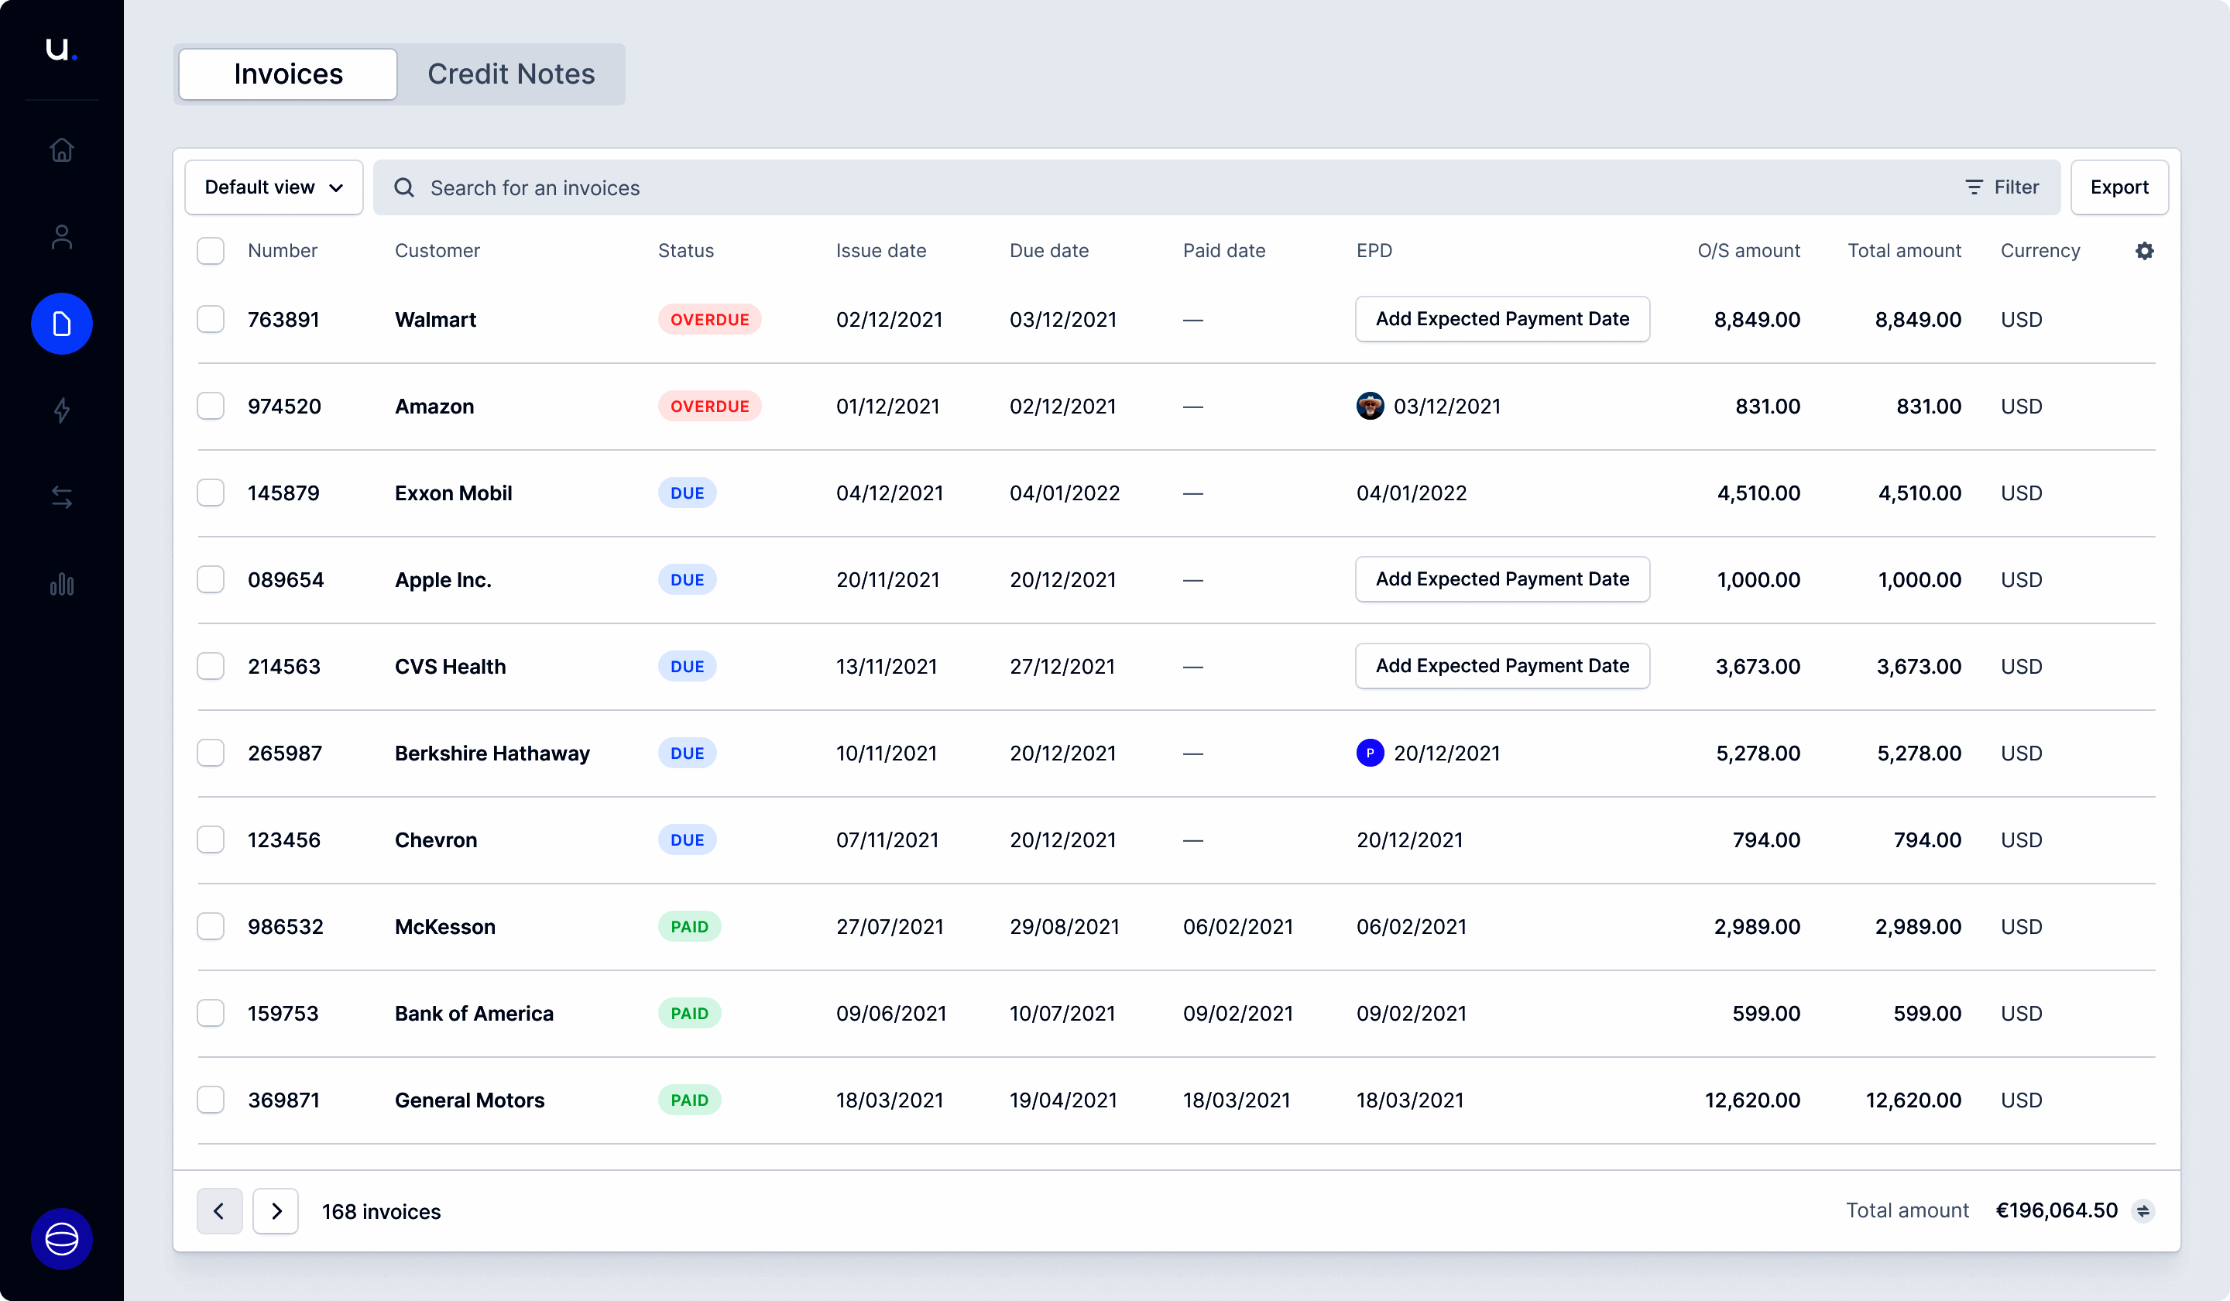Click the globe icon at sidebar bottom

[x=62, y=1238]
